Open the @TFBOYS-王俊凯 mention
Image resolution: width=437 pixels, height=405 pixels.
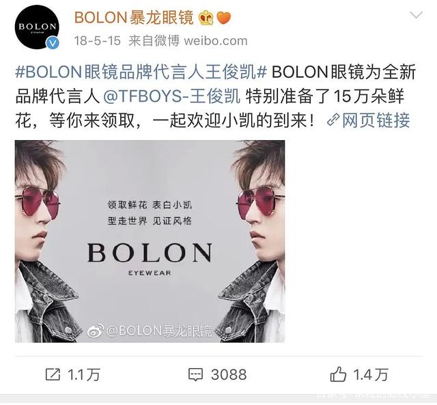[x=171, y=96]
